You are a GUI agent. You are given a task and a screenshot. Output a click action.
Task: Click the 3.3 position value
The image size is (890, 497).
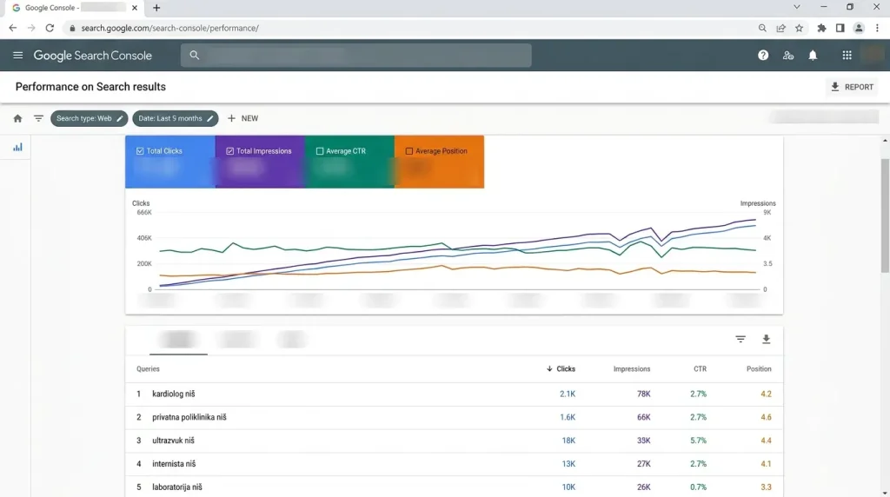click(766, 487)
